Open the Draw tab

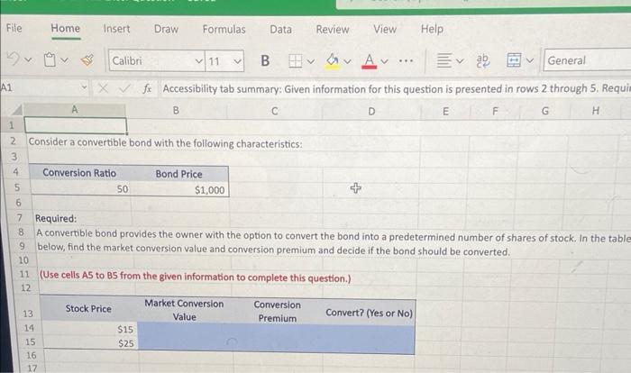tap(166, 29)
